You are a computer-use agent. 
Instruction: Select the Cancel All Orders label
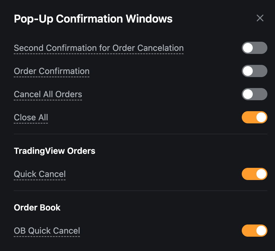click(x=48, y=94)
